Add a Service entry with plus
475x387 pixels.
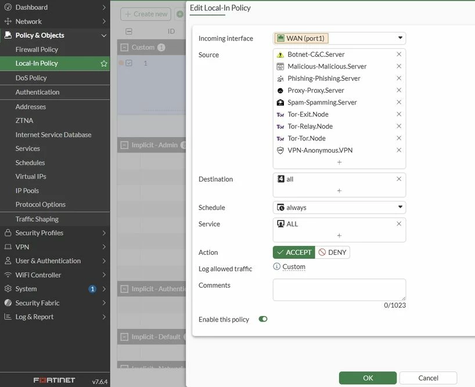[x=339, y=236]
